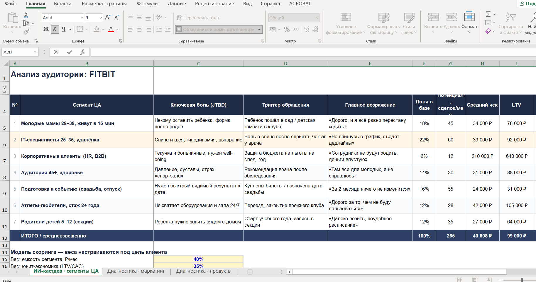Cancel the formula bar entry with X
Viewport: 536px width, 282px height.
click(56, 52)
